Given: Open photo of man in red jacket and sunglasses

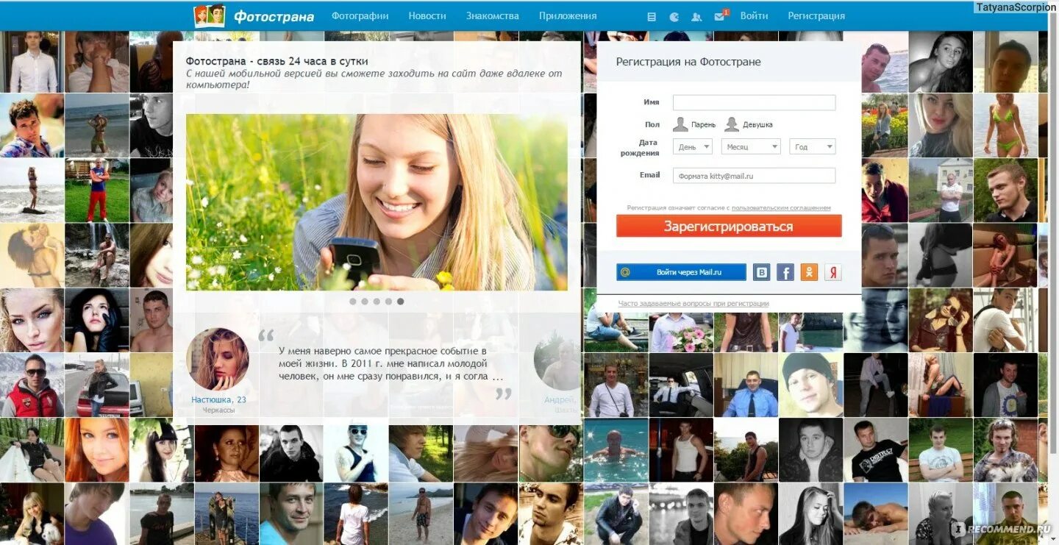Looking at the screenshot, I should coord(32,385).
